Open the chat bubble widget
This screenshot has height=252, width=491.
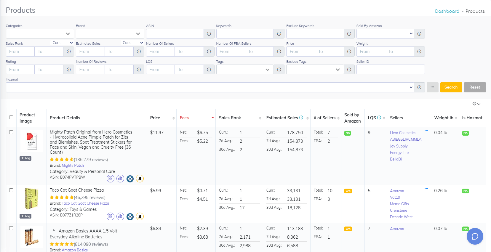point(475,236)
